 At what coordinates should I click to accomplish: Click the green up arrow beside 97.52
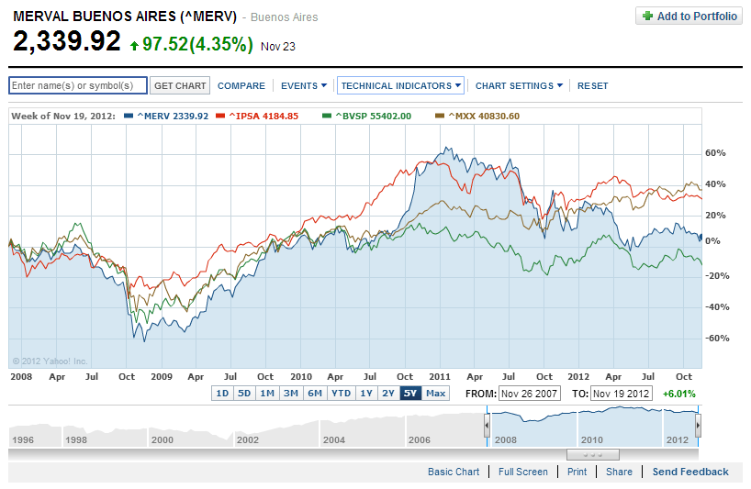[135, 46]
